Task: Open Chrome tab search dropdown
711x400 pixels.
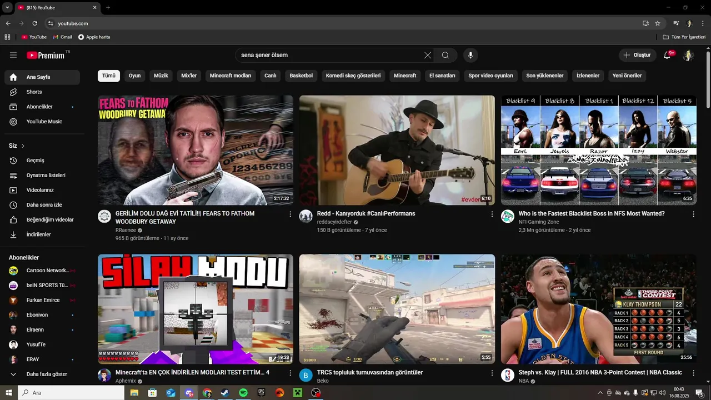Action: pos(7,7)
